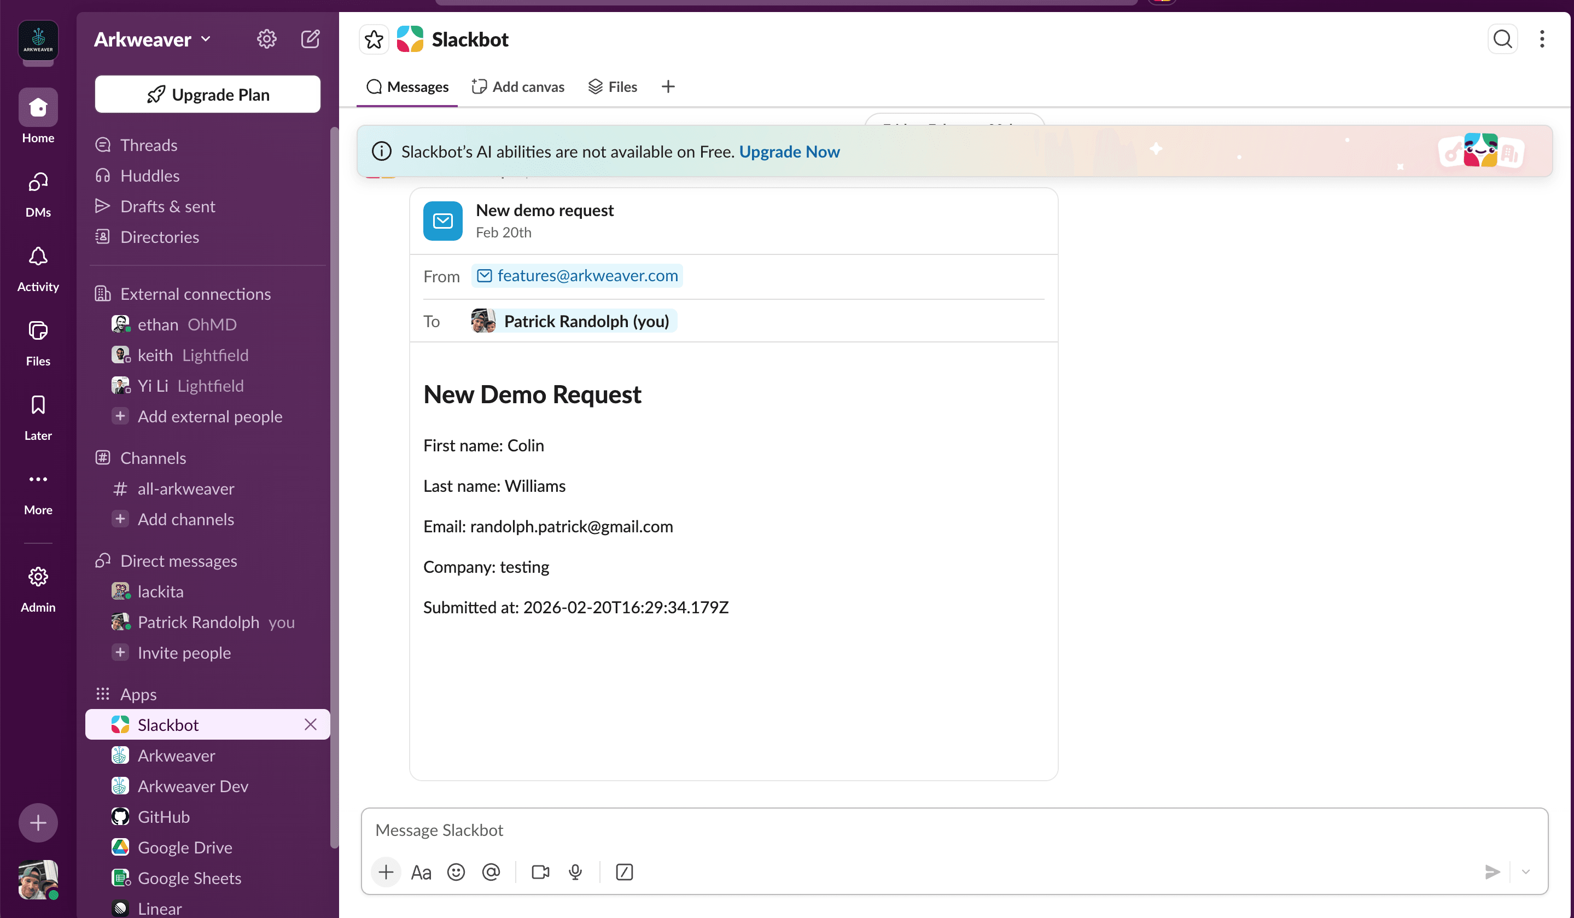Screen dimensions: 1574x918
Task: Compose a new message with pencil icon
Action: (x=311, y=39)
